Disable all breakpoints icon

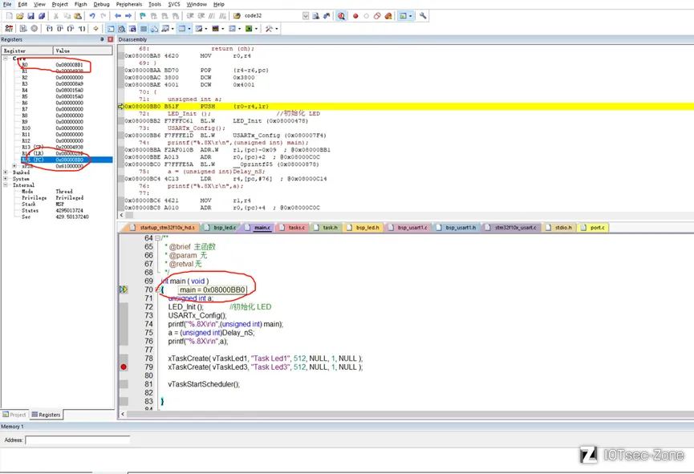point(377,16)
